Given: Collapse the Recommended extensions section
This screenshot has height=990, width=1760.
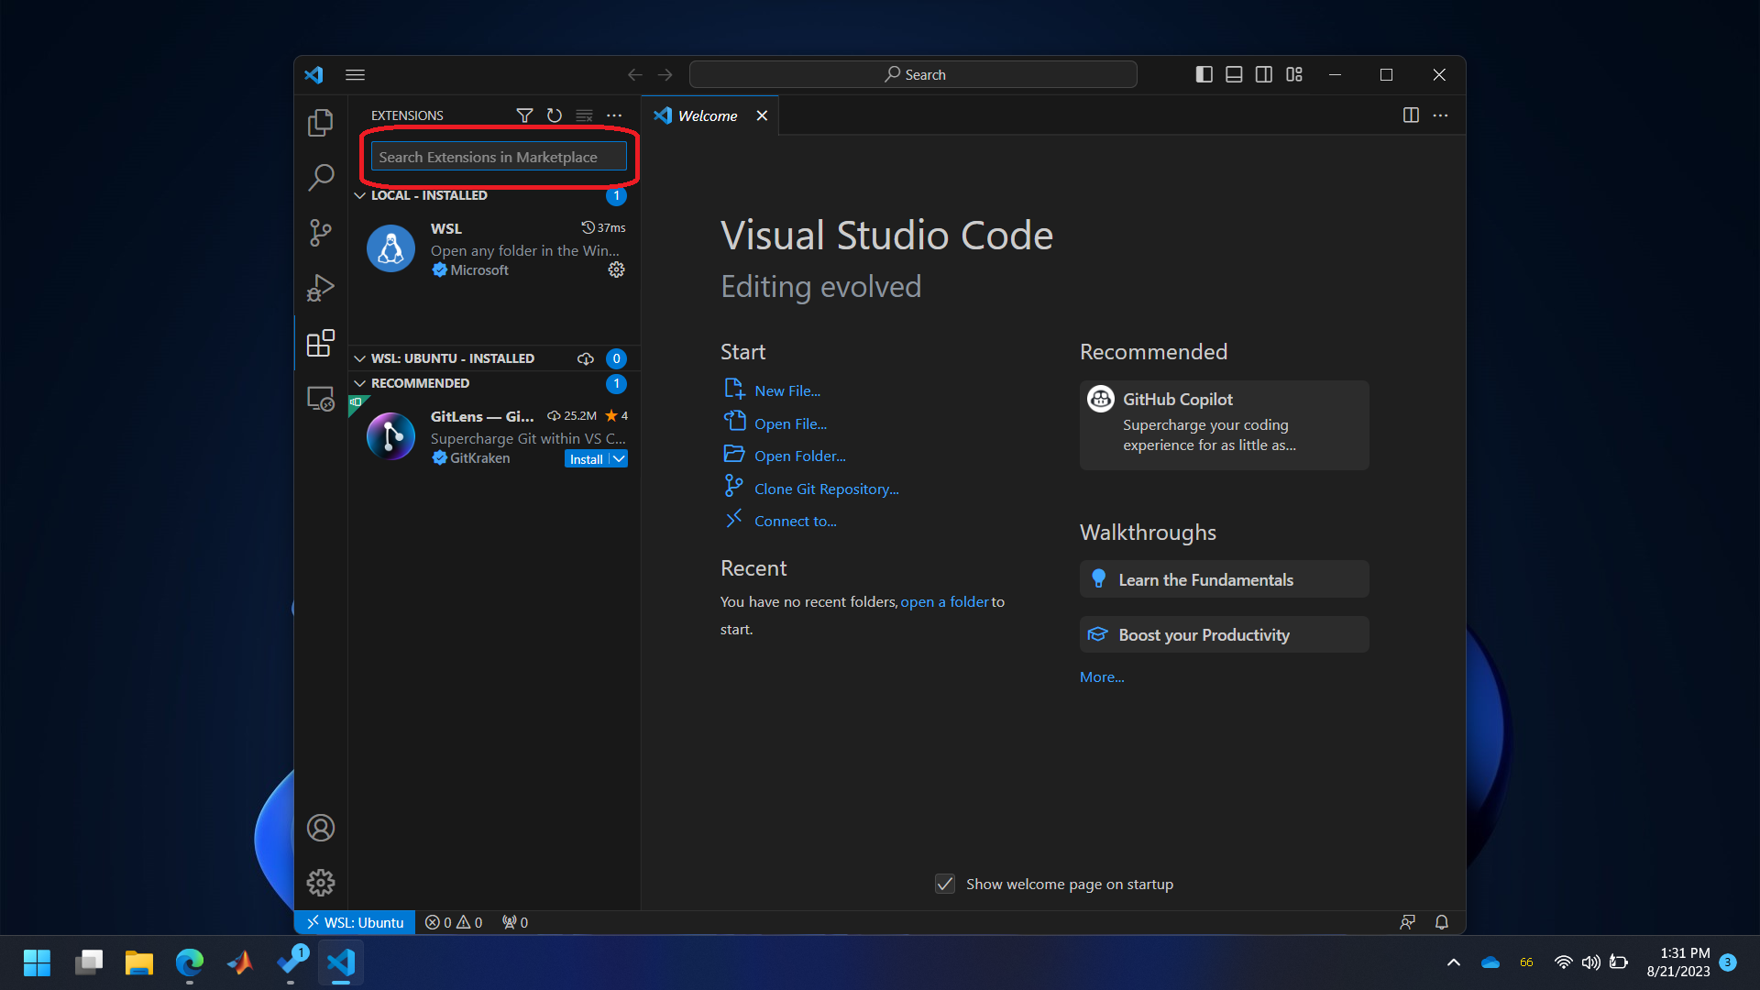Looking at the screenshot, I should (360, 383).
